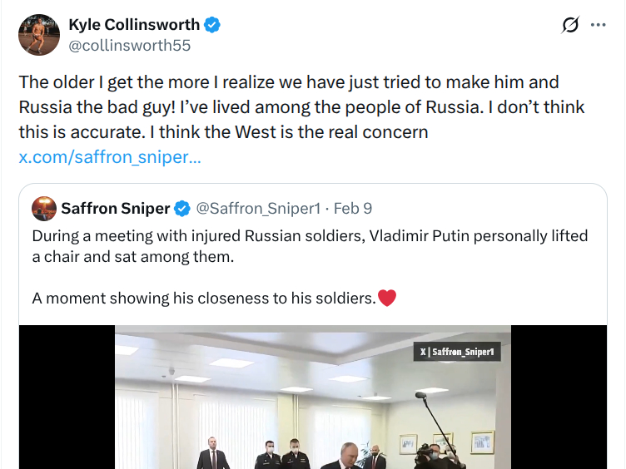Image resolution: width=626 pixels, height=469 pixels.
Task: Click the @collinsworth55 handle
Action: pos(130,46)
